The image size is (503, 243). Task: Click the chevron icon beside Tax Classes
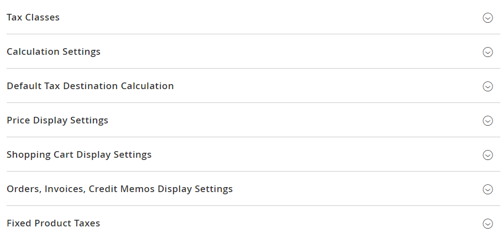tap(488, 18)
